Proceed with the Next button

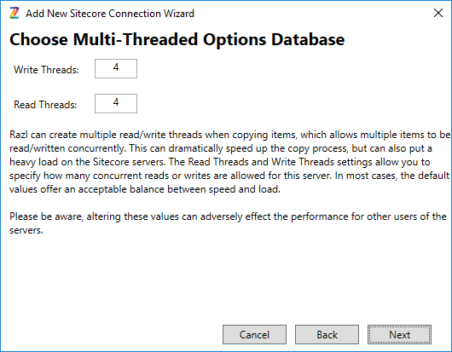pyautogui.click(x=399, y=335)
